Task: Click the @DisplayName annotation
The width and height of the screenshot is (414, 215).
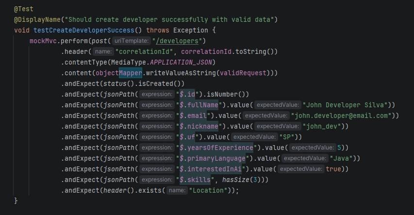Action: click(38, 19)
